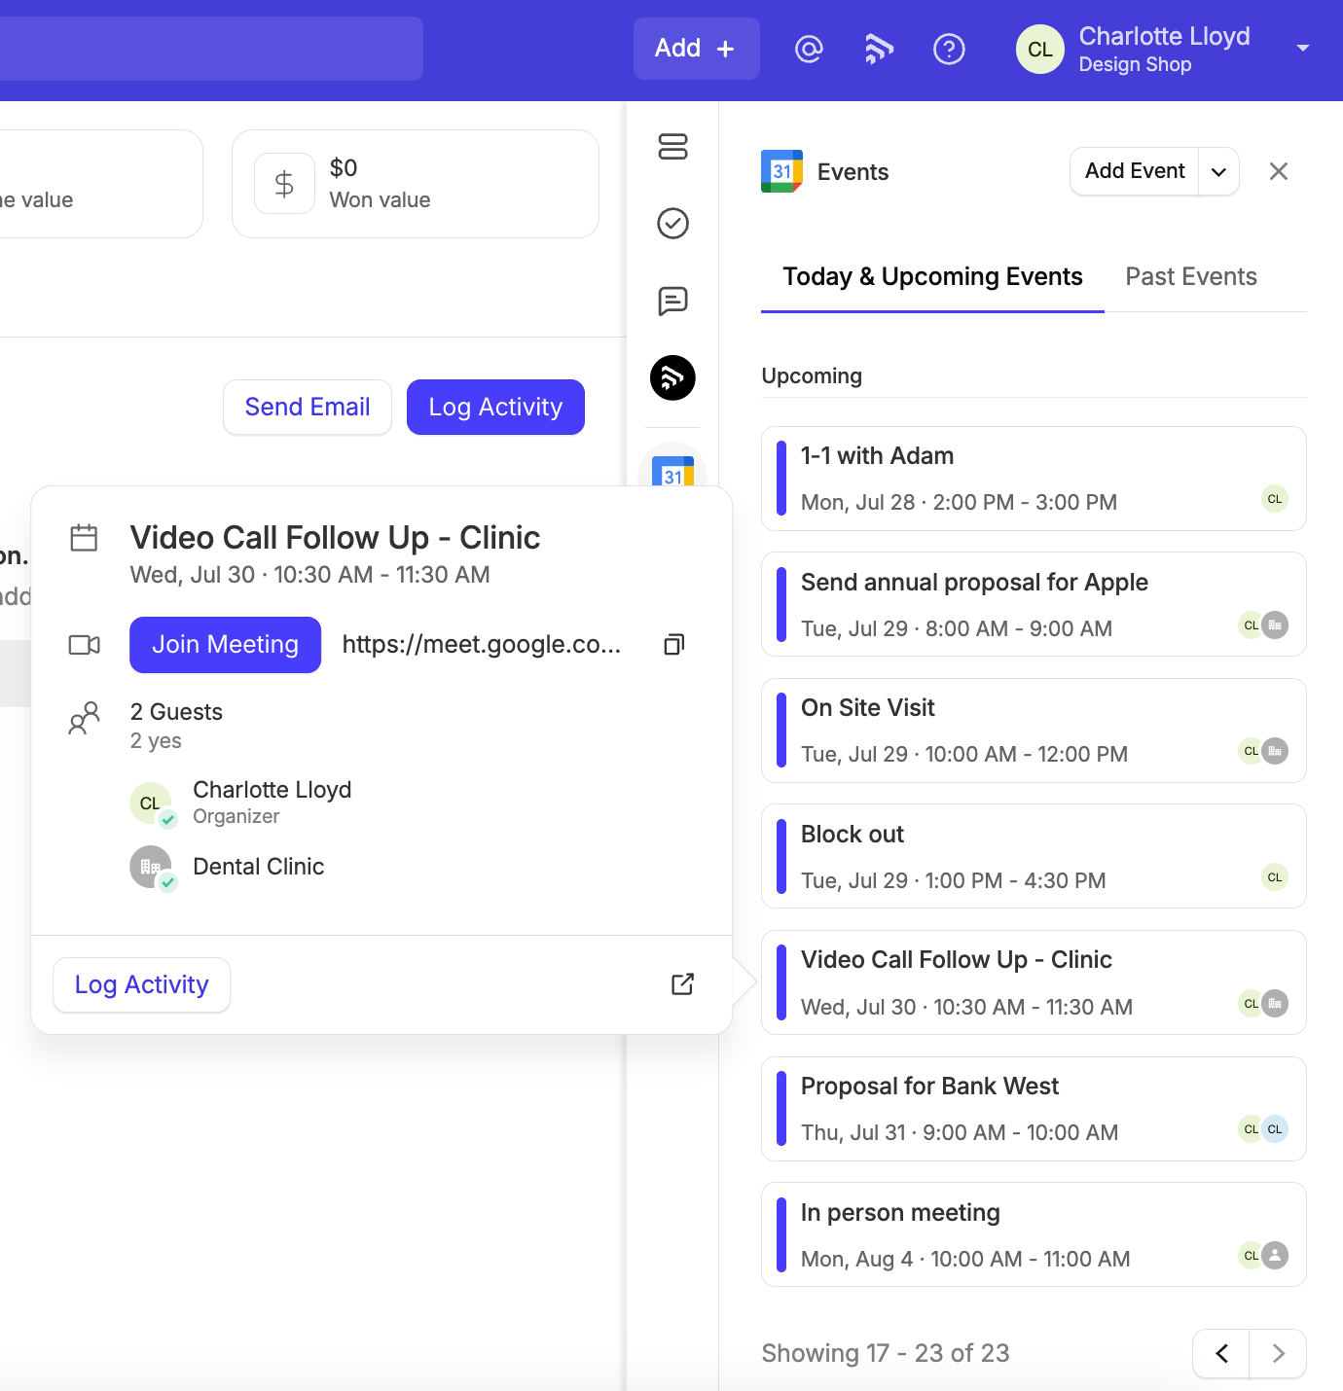1343x1391 pixels.
Task: Expand the Add Event dropdown chevron
Action: click(1218, 171)
